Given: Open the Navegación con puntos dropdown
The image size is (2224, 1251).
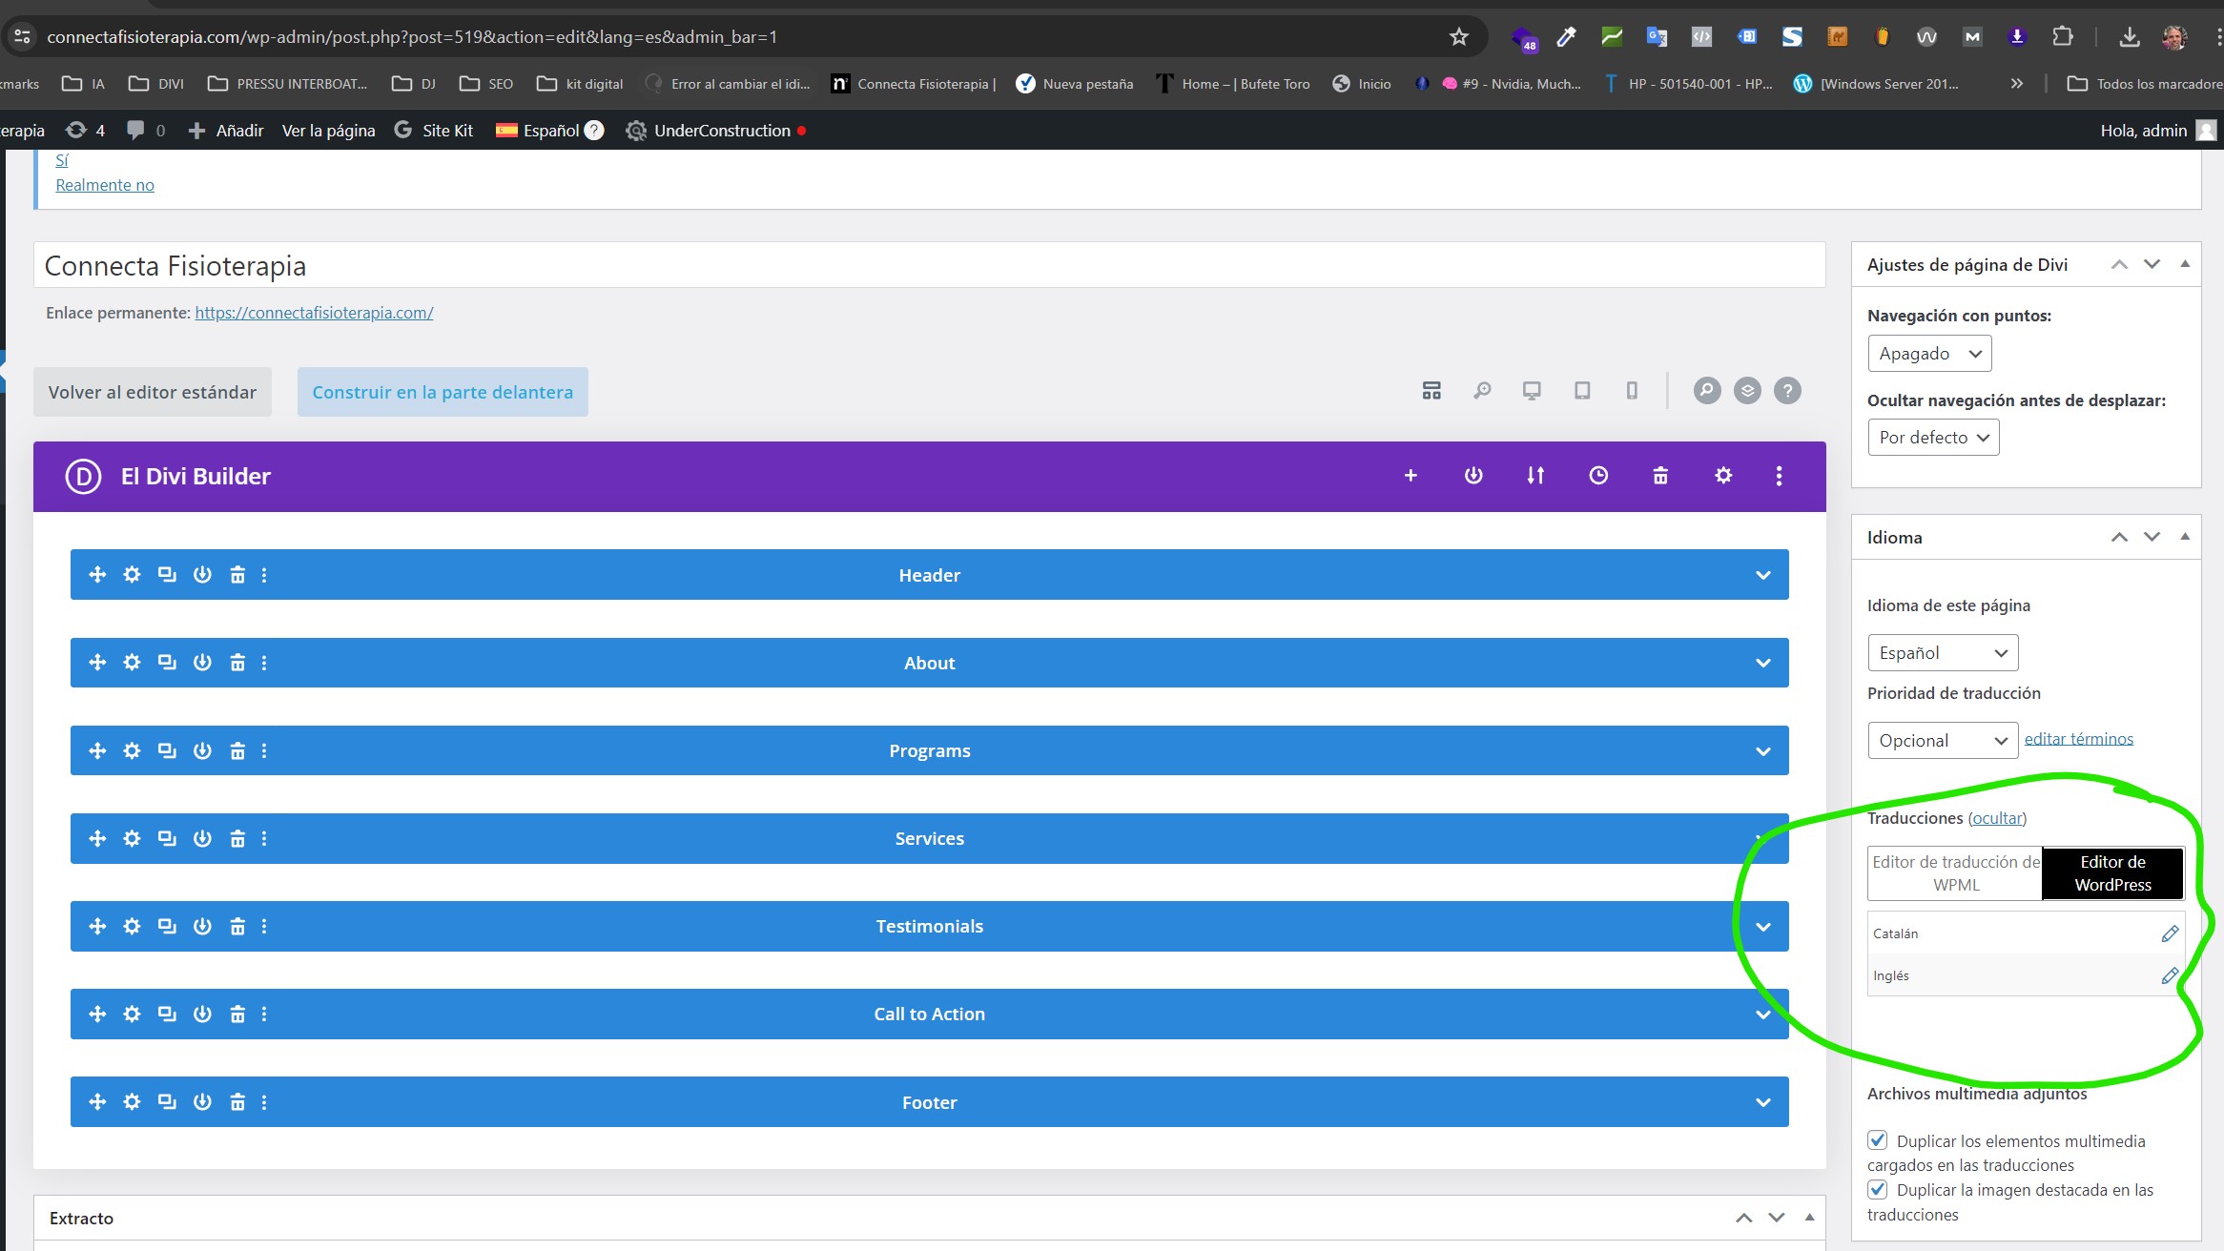Looking at the screenshot, I should pos(1929,354).
